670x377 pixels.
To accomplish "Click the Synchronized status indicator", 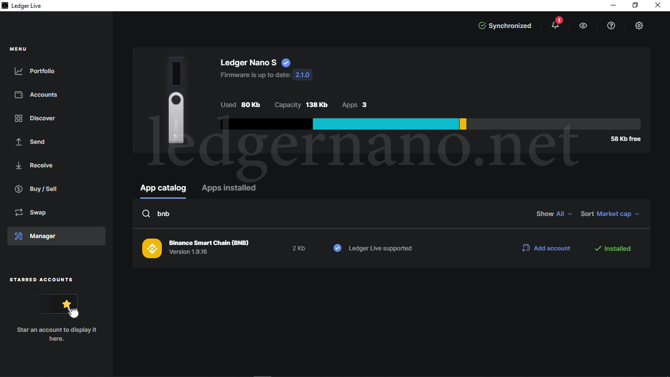I will (x=505, y=26).
